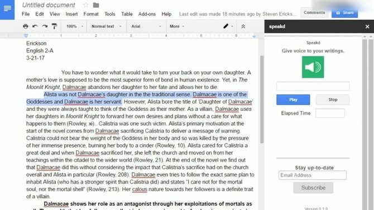This screenshot has width=374, height=210.
Task: Open the pencil editing mode dropdown
Action: [228, 26]
